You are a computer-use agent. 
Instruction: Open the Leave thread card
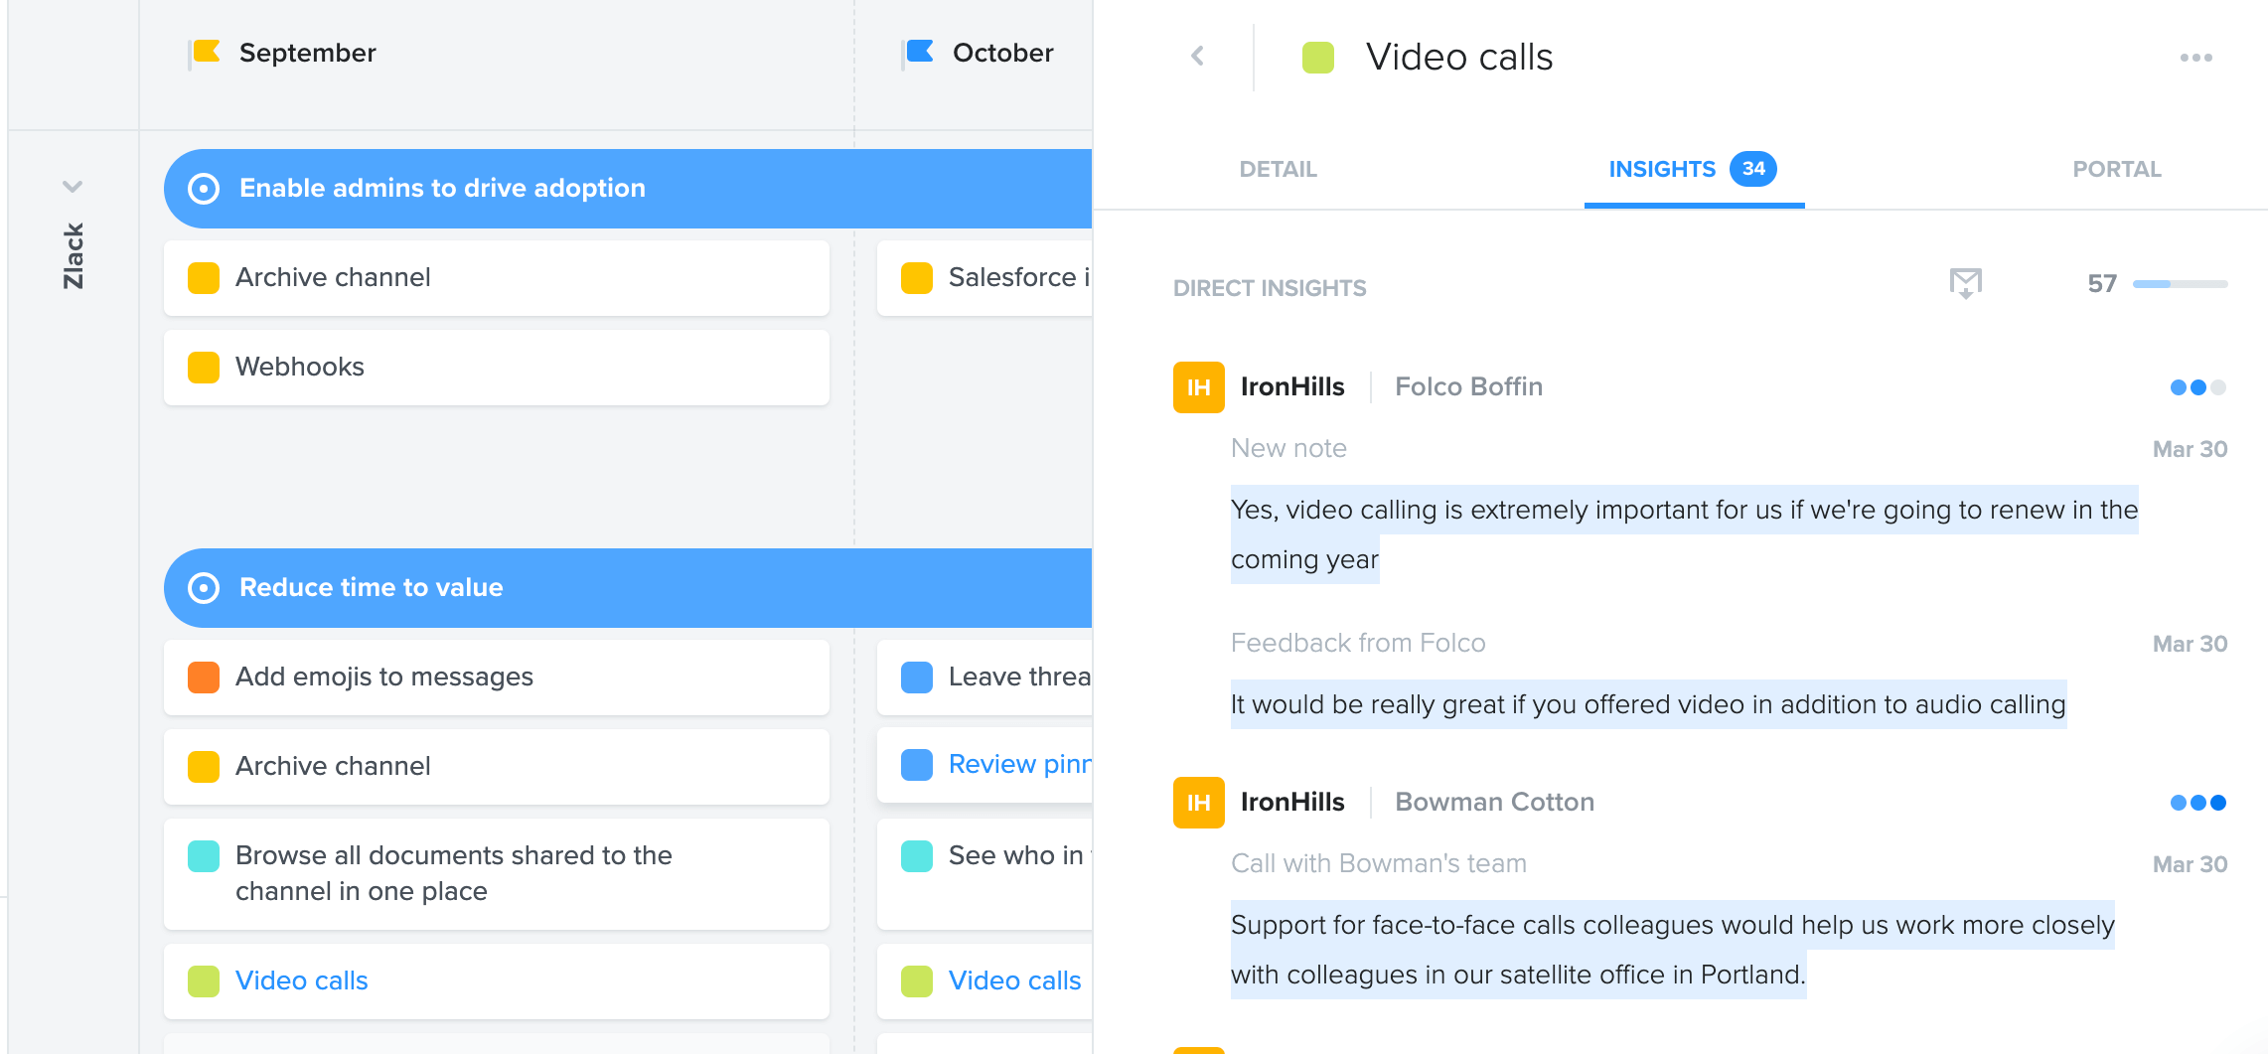[x=984, y=678]
